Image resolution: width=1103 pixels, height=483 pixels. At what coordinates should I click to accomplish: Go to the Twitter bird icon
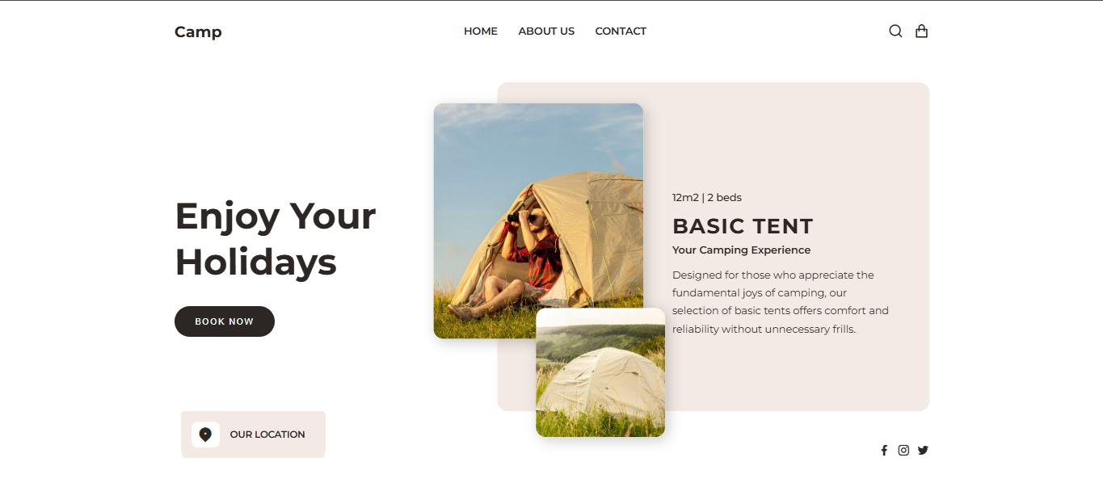point(923,451)
